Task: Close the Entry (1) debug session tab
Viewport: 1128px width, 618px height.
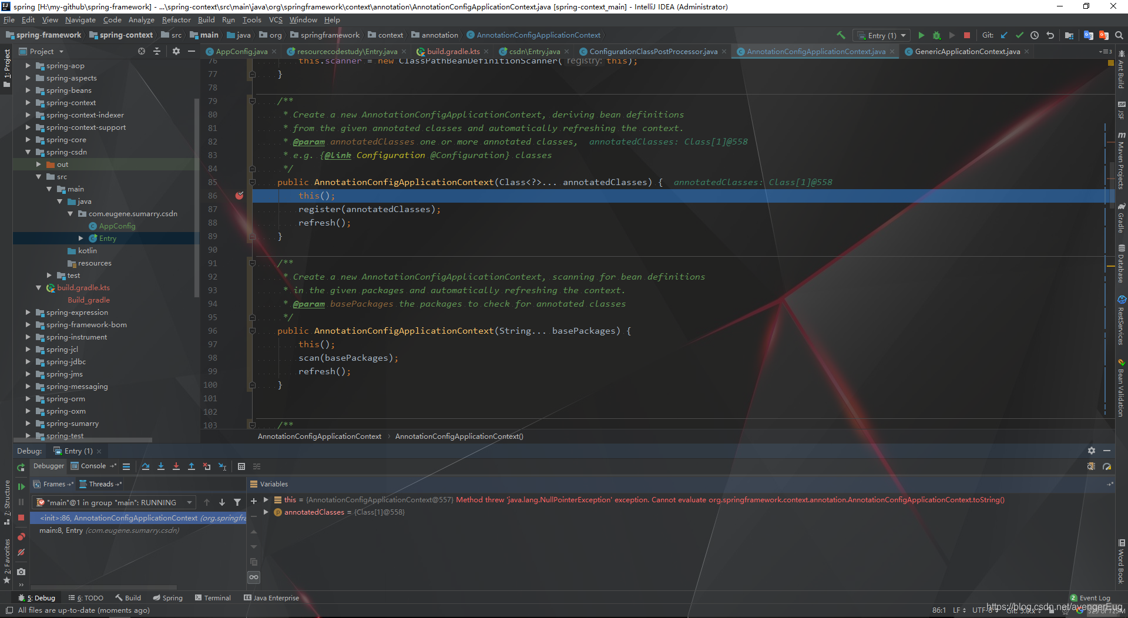Action: 99,451
